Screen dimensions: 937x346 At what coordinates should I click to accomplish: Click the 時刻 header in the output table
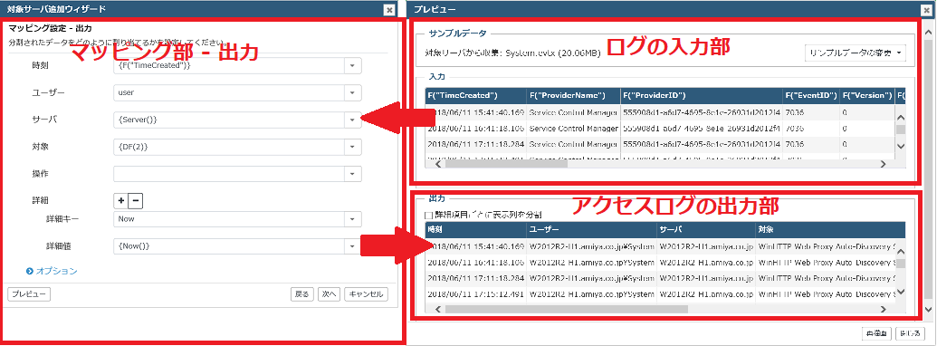click(475, 229)
